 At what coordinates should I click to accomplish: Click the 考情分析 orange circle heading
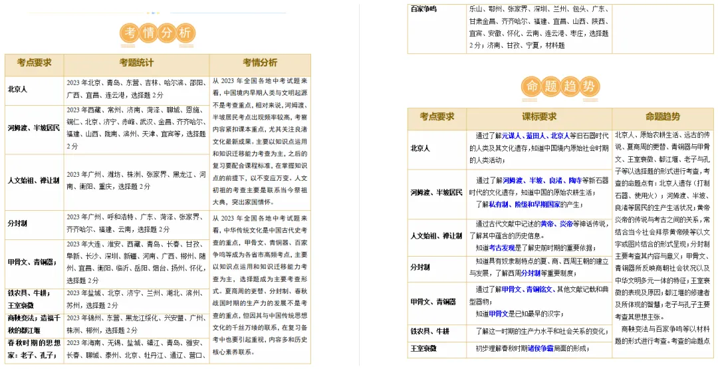point(158,33)
